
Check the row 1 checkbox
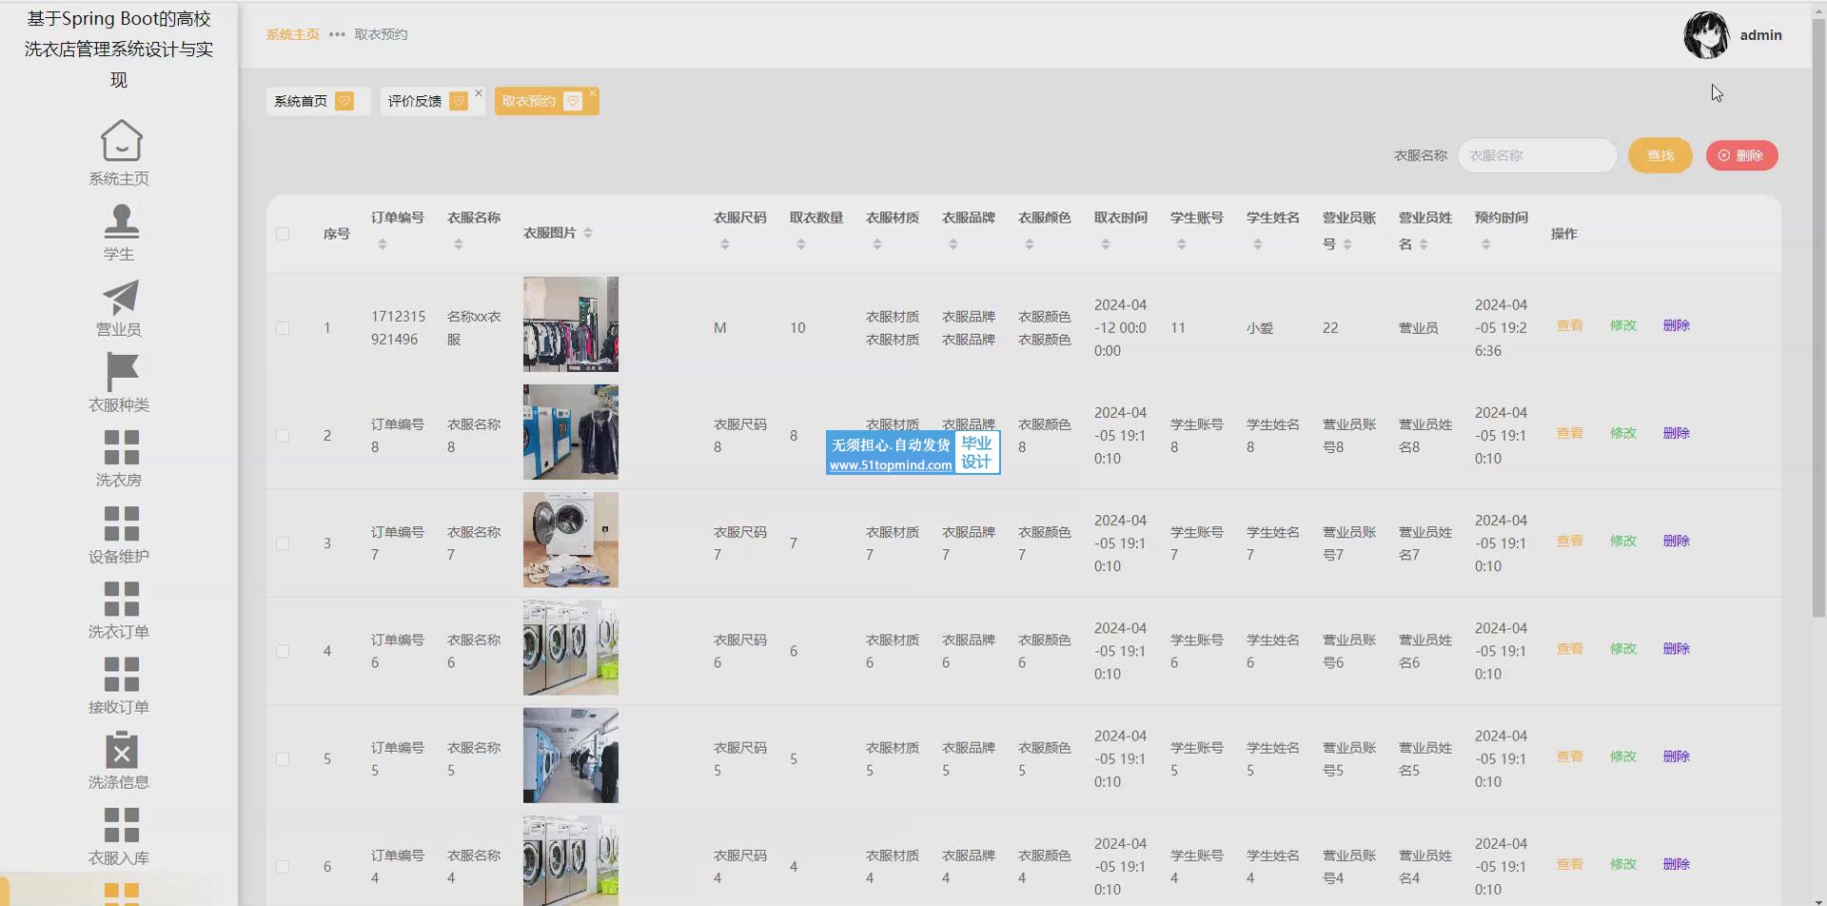[x=283, y=328]
